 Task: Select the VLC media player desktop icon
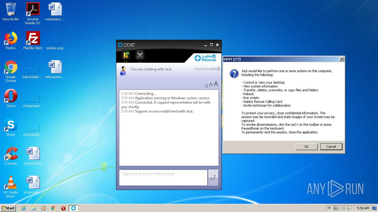(x=11, y=187)
